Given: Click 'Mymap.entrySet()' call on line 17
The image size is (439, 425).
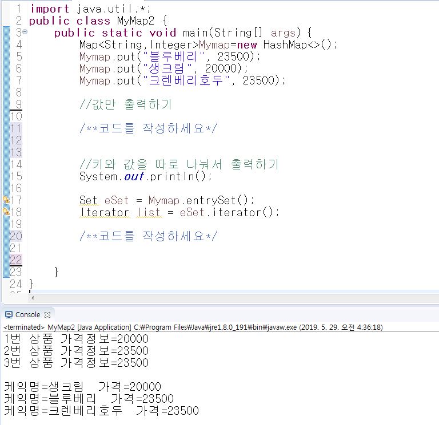Looking at the screenshot, I should coord(198,200).
